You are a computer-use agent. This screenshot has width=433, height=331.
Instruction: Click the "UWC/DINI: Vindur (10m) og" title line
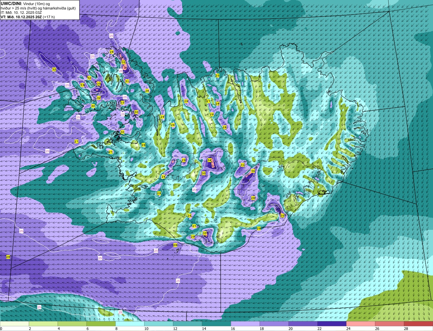tap(25, 3)
